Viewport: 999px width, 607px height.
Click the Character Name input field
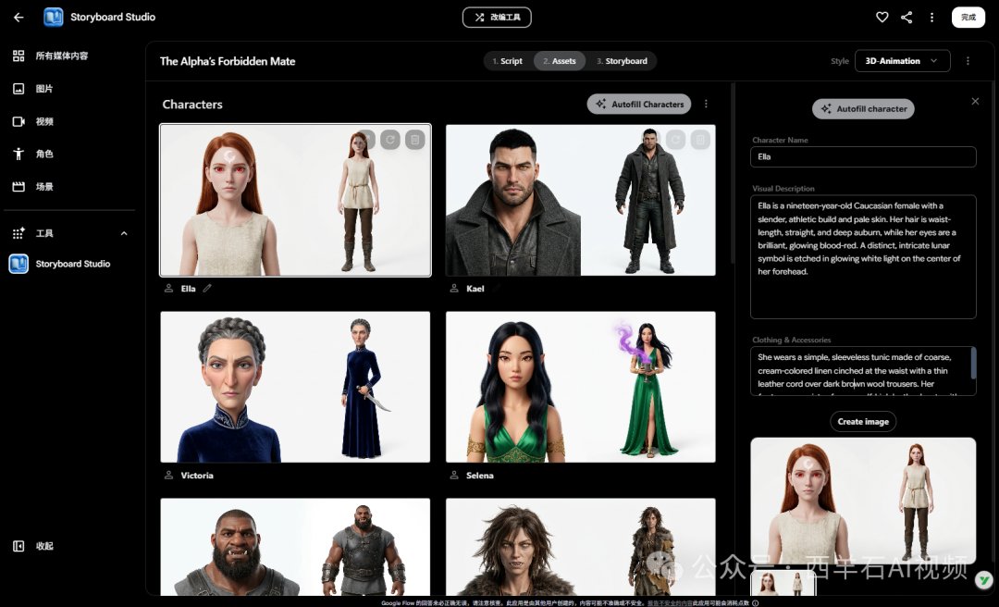(x=863, y=157)
